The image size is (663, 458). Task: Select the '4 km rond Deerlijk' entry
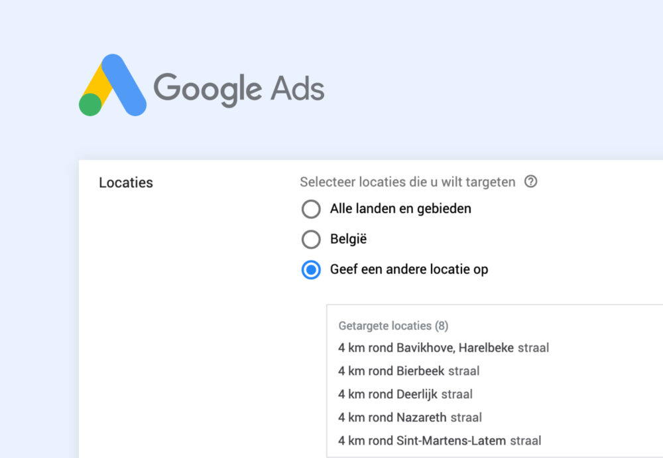(388, 394)
